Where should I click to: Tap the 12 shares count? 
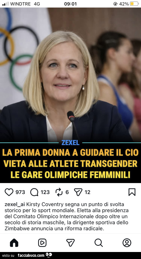click(x=87, y=192)
